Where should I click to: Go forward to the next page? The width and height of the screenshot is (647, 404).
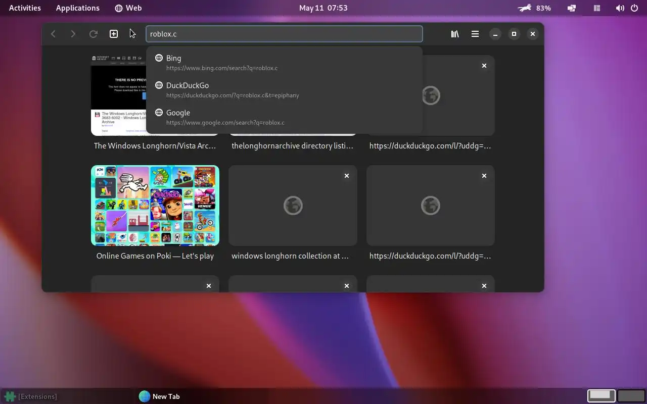(73, 34)
